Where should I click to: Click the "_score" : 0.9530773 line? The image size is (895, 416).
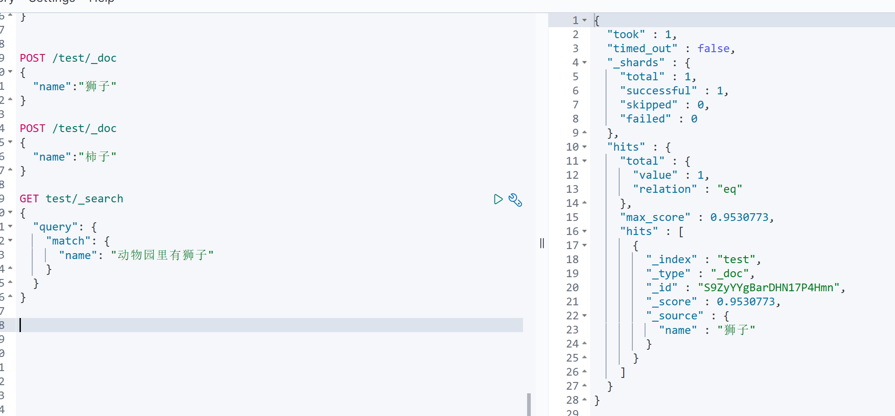[713, 302]
